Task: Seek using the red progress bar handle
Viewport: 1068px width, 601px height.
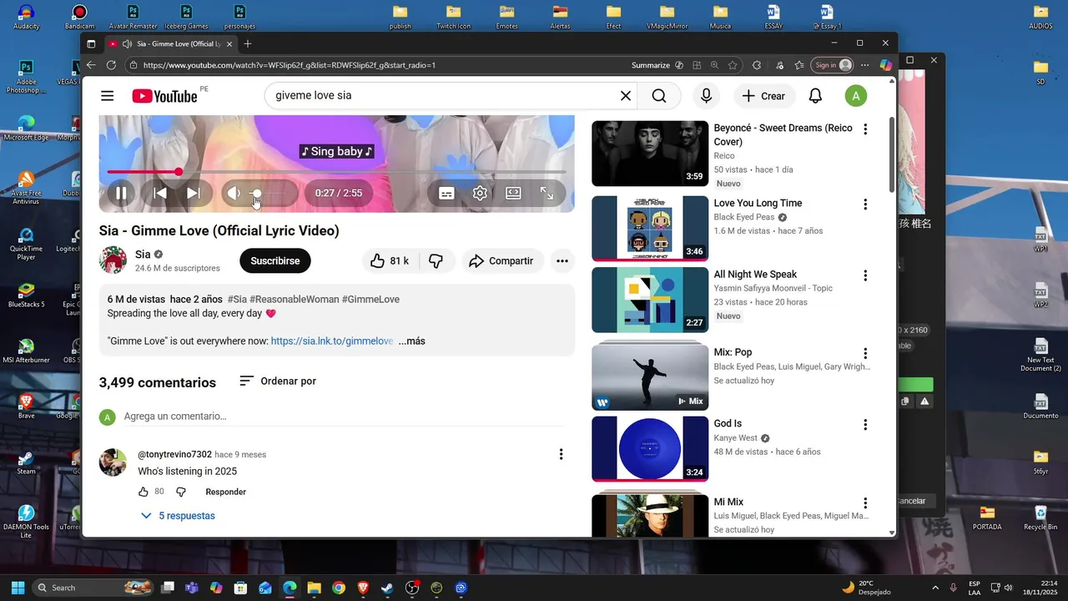Action: click(x=179, y=172)
